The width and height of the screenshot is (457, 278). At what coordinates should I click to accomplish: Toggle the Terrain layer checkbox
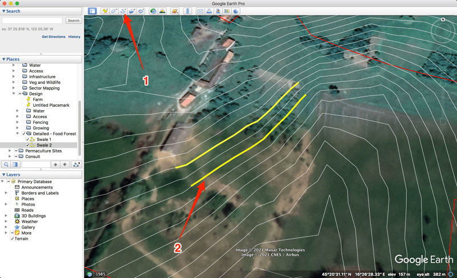(11, 239)
